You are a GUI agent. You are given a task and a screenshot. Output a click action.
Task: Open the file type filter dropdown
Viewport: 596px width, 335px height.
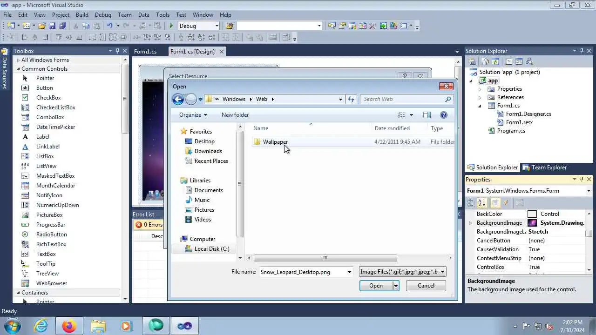pyautogui.click(x=442, y=272)
